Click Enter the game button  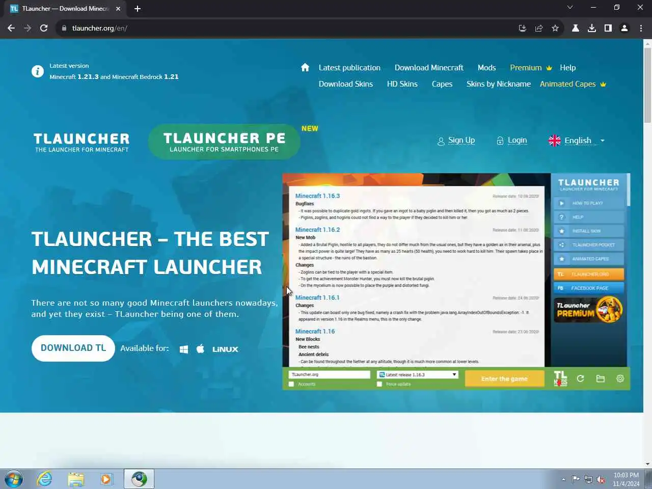coord(504,378)
